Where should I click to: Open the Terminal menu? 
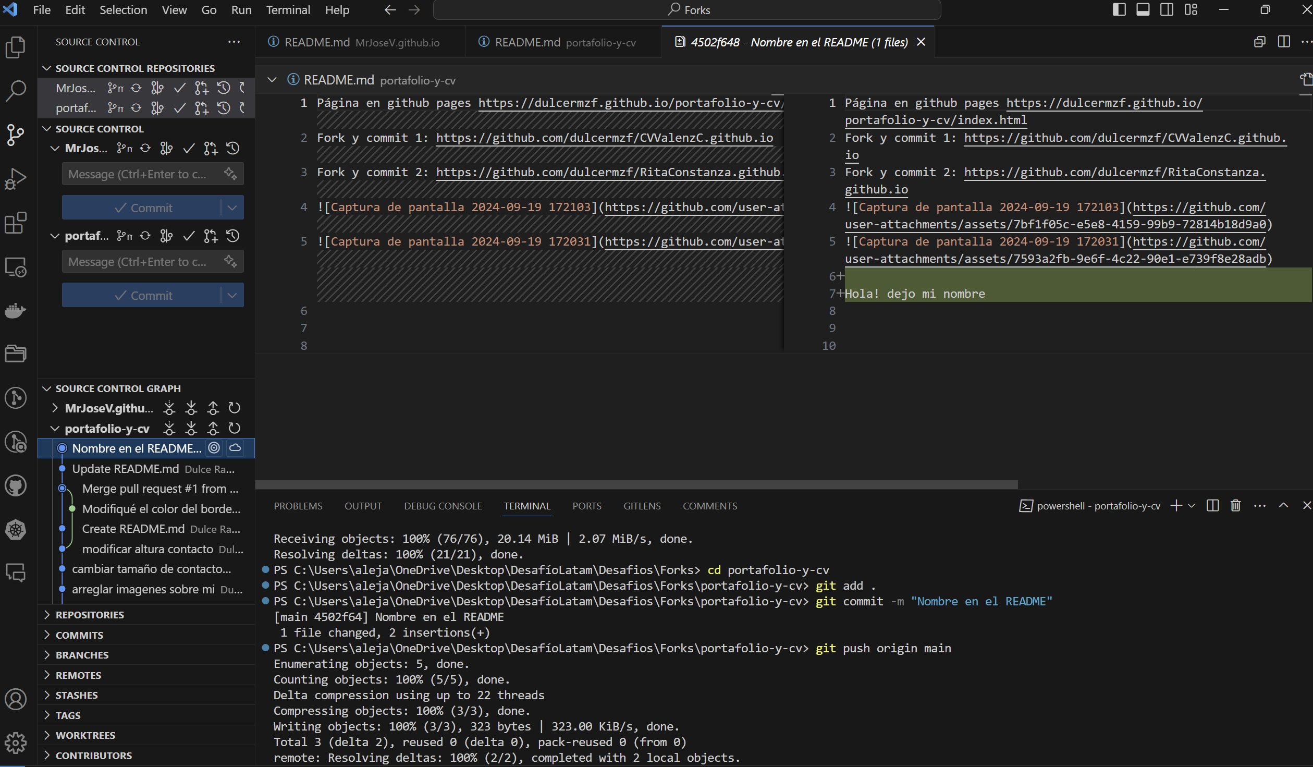point(288,10)
